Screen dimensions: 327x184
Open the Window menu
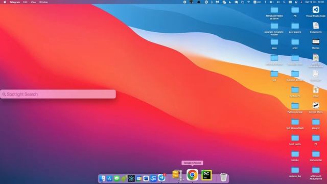pyautogui.click(x=43, y=2)
